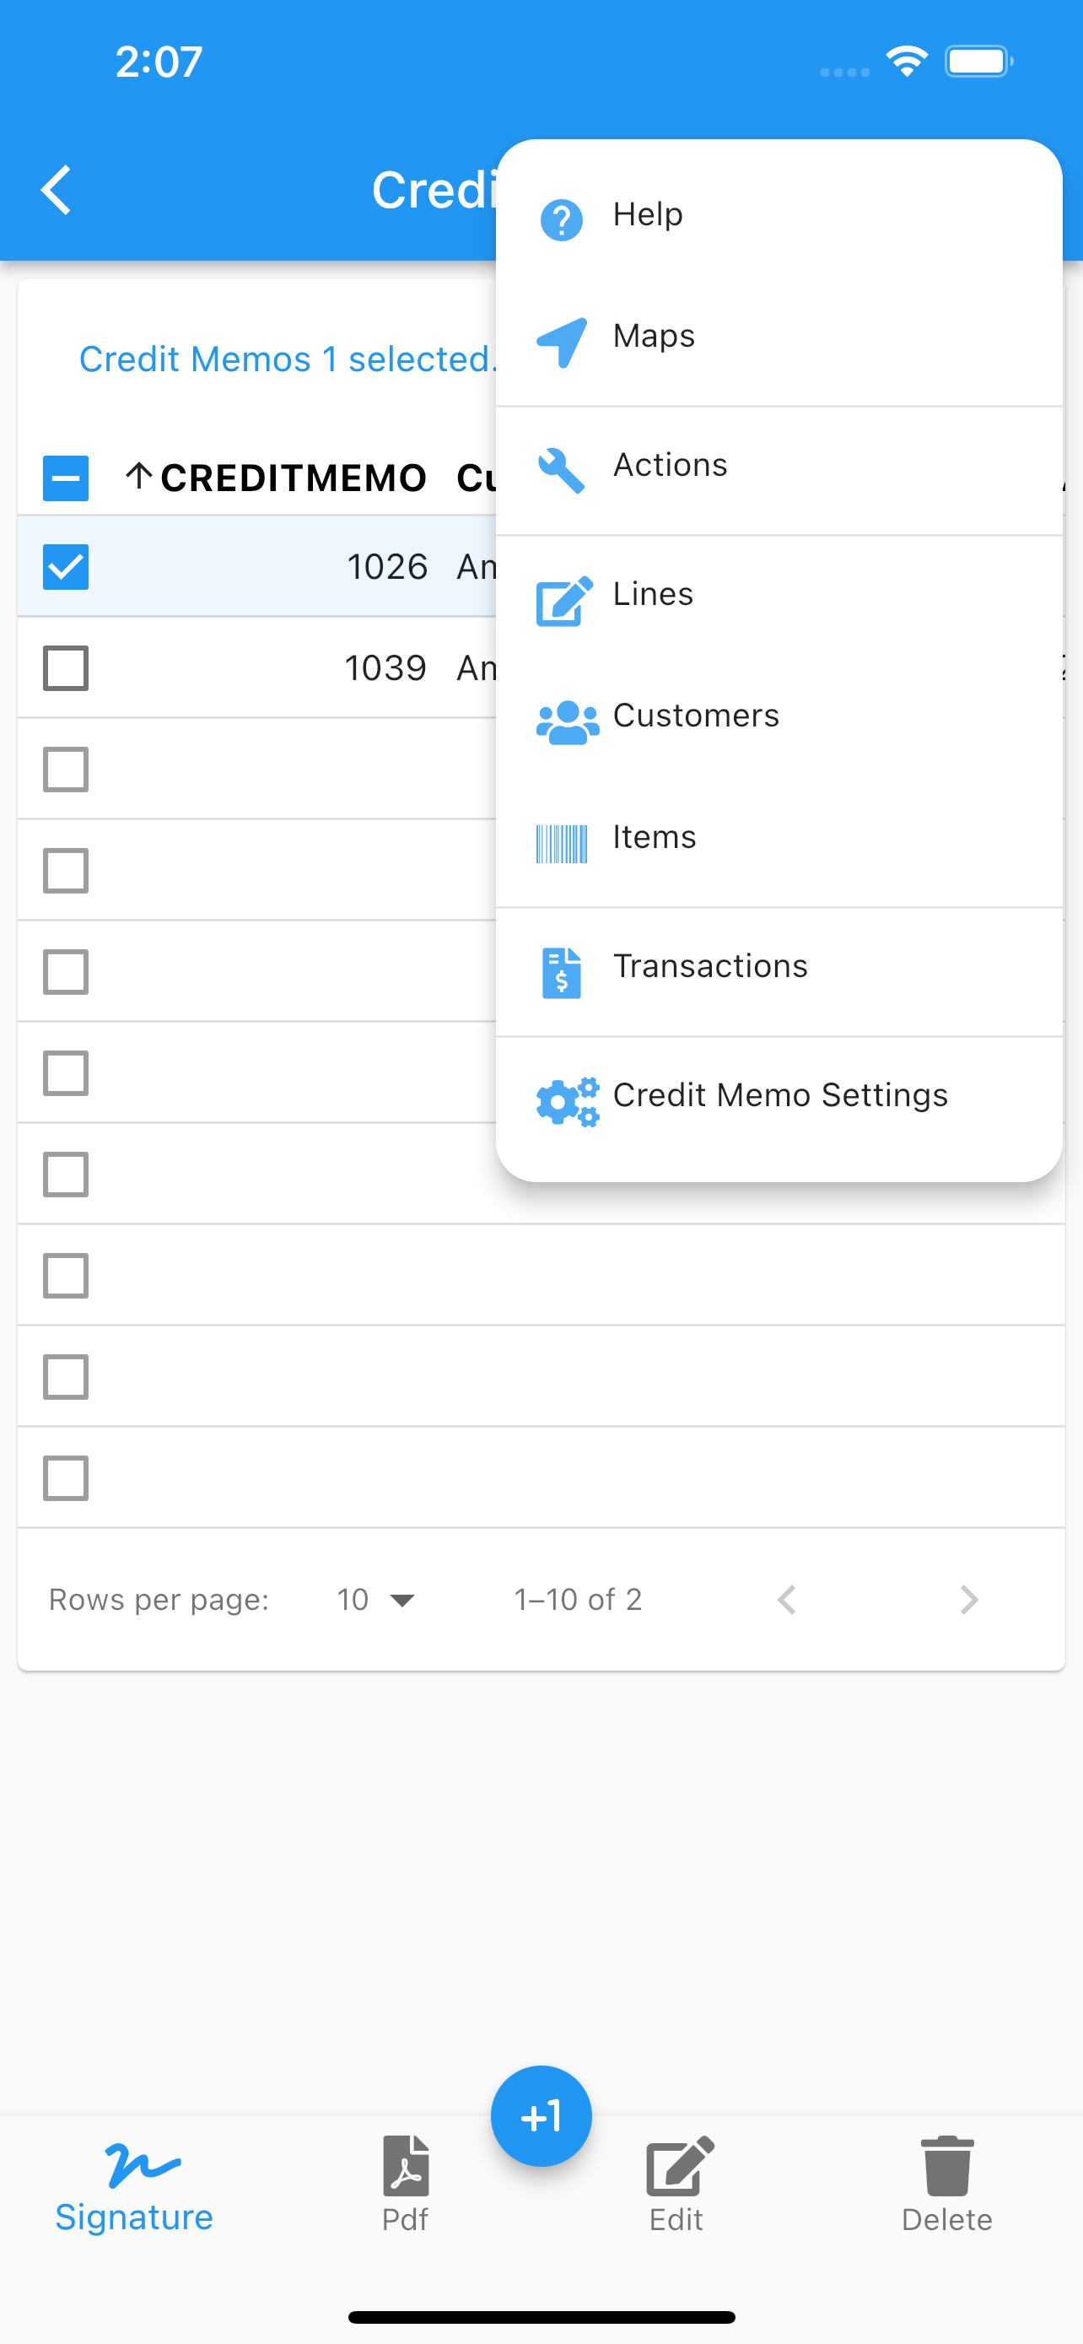Open the Customers people icon
This screenshot has height=2344, width=1083.
(x=568, y=722)
